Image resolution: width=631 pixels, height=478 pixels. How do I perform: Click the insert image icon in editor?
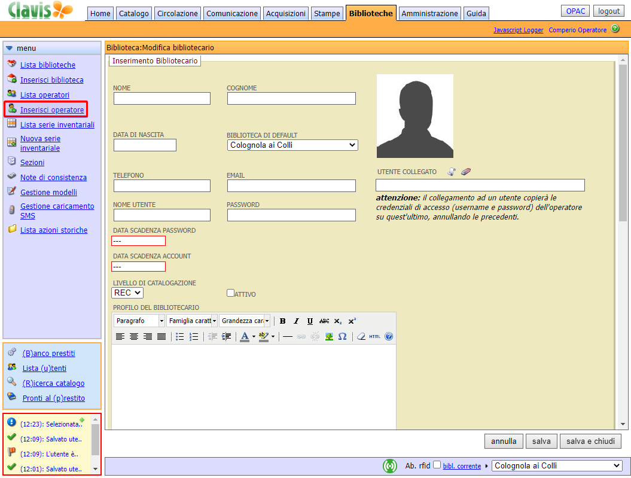pyautogui.click(x=329, y=337)
